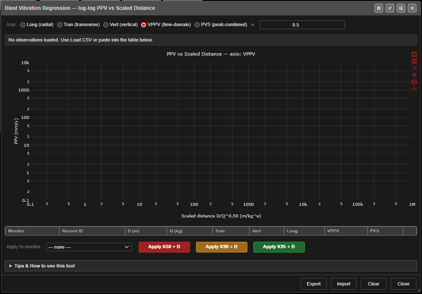
Task: Click the PVS column header
Action: pyautogui.click(x=385, y=231)
